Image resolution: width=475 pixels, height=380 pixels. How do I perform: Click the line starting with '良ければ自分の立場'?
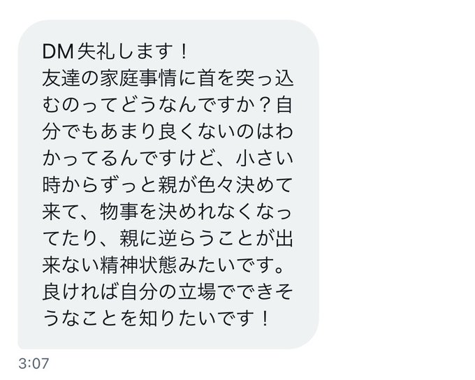pyautogui.click(x=168, y=292)
